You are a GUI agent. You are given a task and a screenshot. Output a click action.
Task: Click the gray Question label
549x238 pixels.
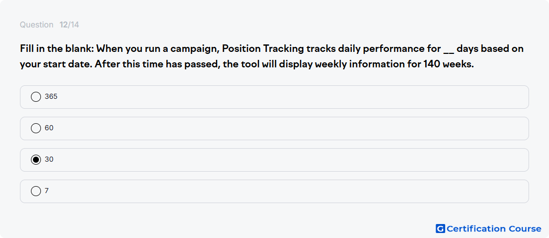pyautogui.click(x=36, y=25)
